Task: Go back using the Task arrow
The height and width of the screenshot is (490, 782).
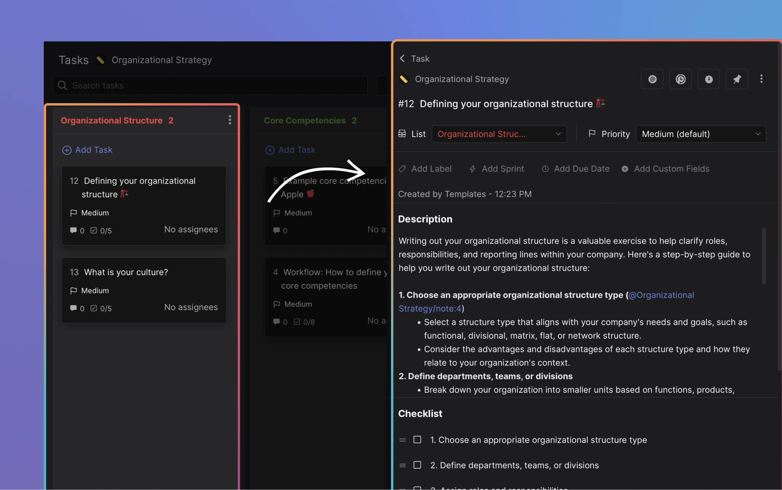Action: point(402,59)
